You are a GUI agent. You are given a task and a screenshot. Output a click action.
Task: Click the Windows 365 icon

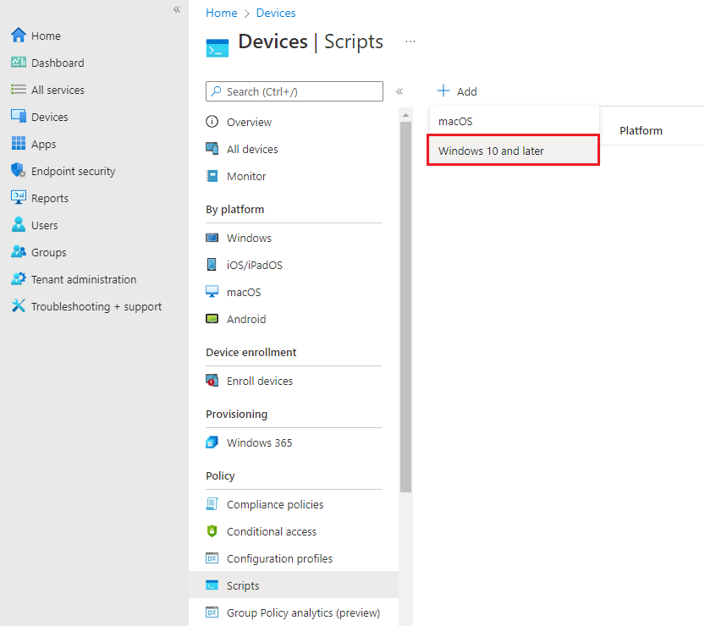212,442
